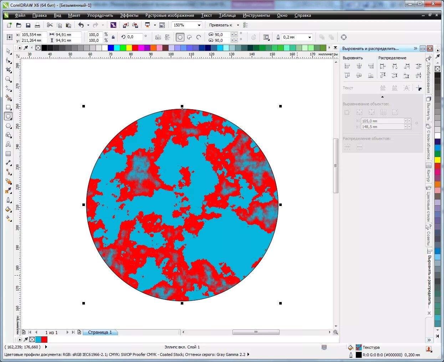The height and width of the screenshot is (362, 444).
Task: Open the zoom level 150% dropdown
Action: coord(199,25)
